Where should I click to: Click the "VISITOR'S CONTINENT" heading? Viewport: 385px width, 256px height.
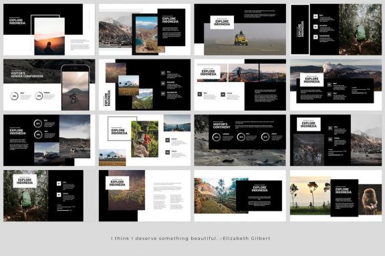221,126
